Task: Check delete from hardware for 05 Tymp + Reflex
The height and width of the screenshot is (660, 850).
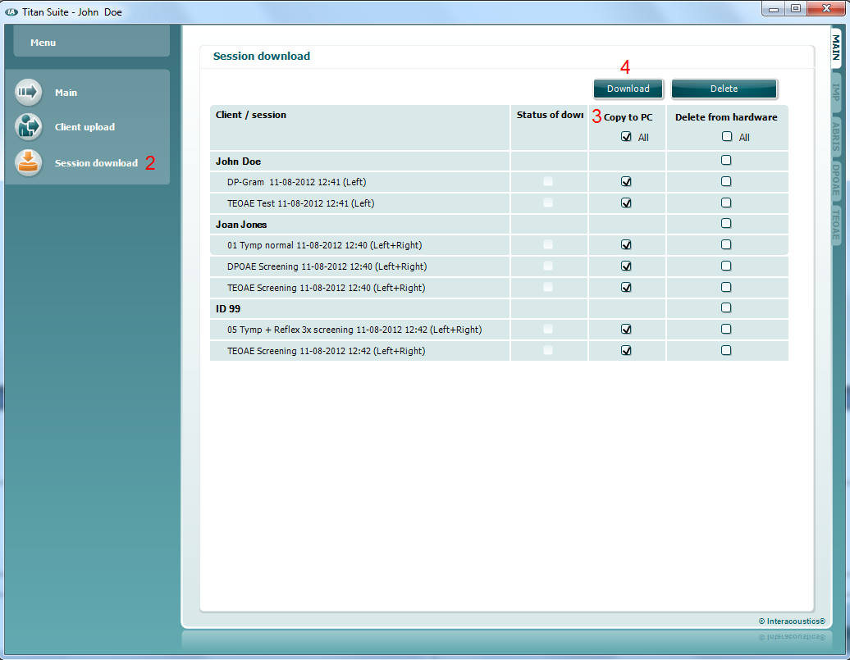Action: [726, 329]
